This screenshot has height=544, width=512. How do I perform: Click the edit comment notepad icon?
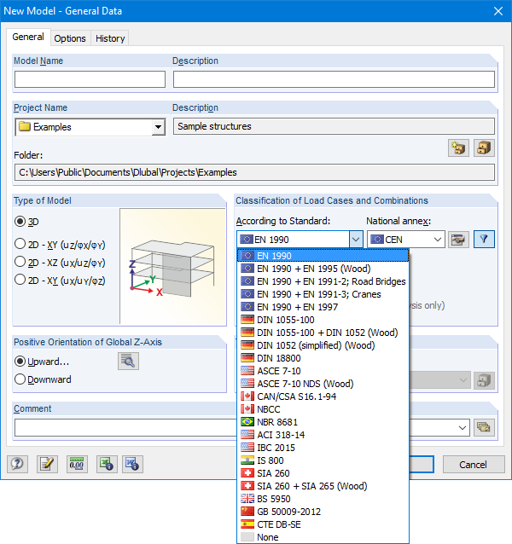tap(47, 464)
